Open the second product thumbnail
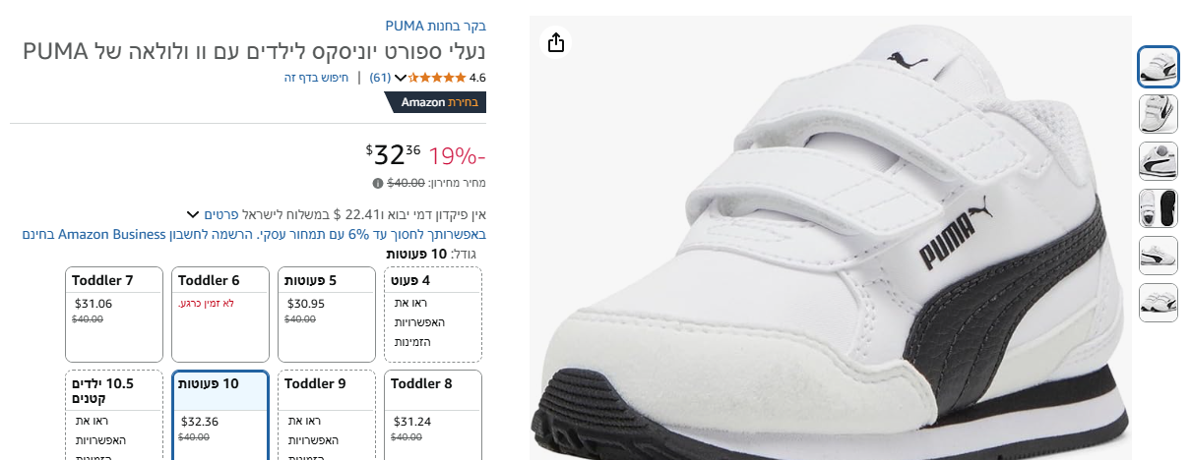Image resolution: width=1191 pixels, height=460 pixels. pos(1158,113)
